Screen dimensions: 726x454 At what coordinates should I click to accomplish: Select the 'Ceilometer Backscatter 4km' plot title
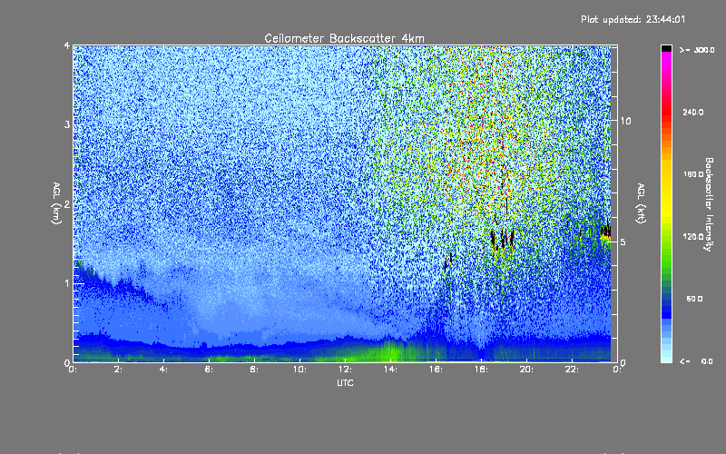click(344, 38)
